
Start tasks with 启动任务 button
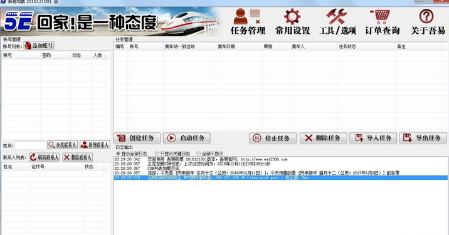(187, 138)
